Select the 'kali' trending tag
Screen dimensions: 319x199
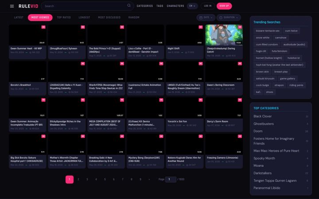258,92
